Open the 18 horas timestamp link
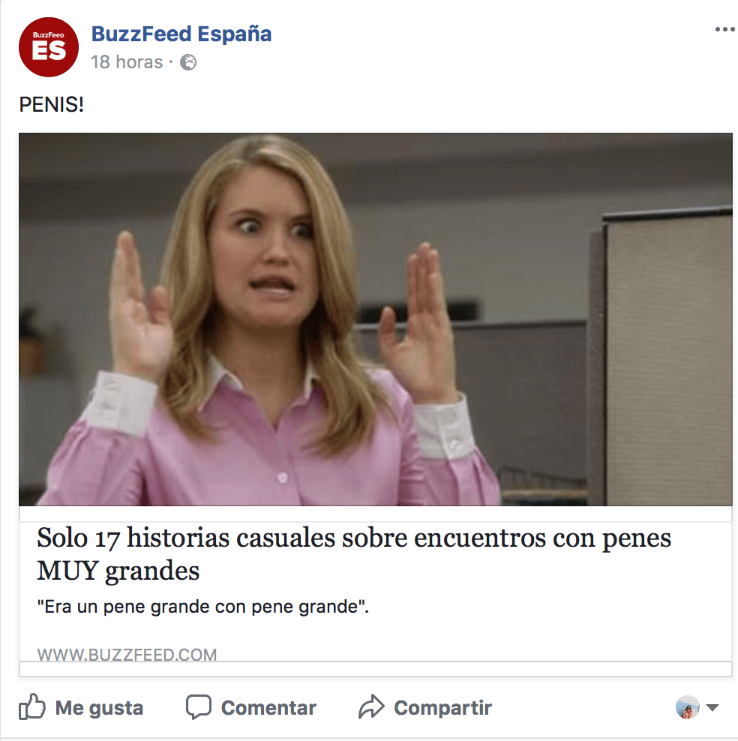The width and height of the screenshot is (738, 741). (x=127, y=62)
